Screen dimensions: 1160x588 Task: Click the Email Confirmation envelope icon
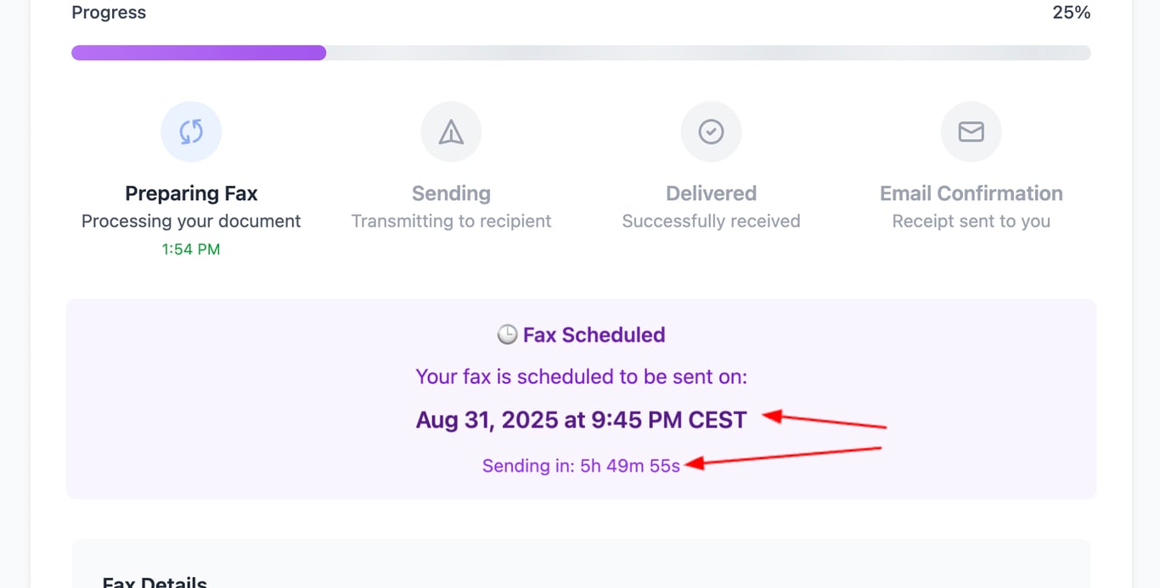point(971,132)
